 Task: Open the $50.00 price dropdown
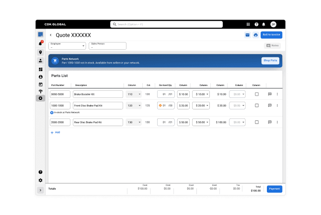point(201,122)
